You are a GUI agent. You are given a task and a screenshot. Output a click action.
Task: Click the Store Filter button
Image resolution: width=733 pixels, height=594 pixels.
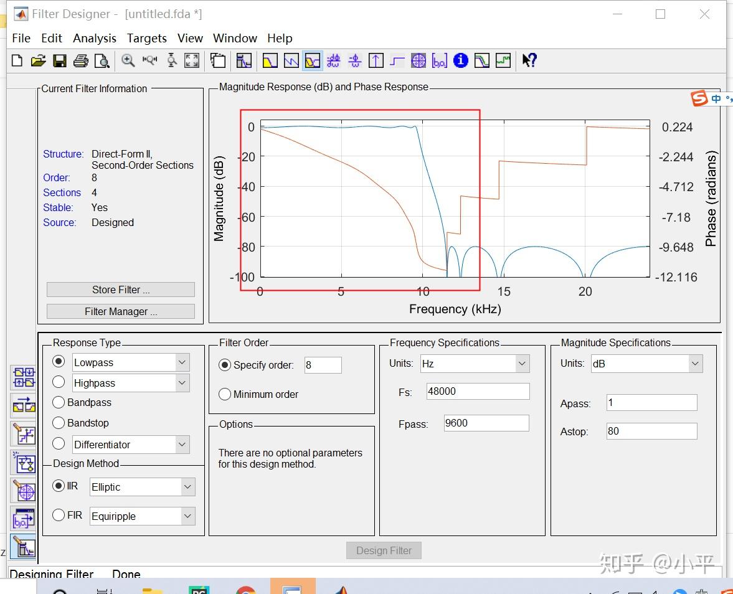[x=120, y=290]
